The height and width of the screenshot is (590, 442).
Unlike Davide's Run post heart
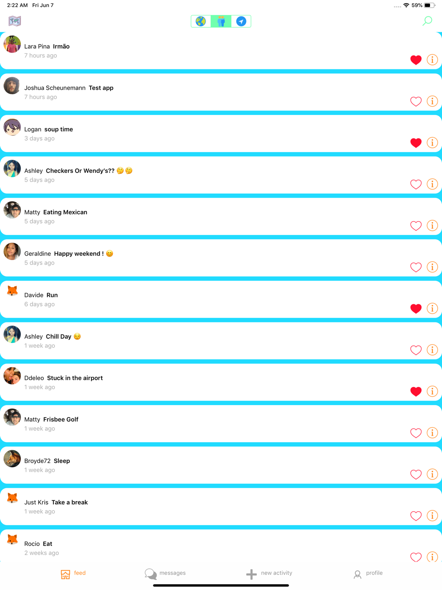point(416,309)
